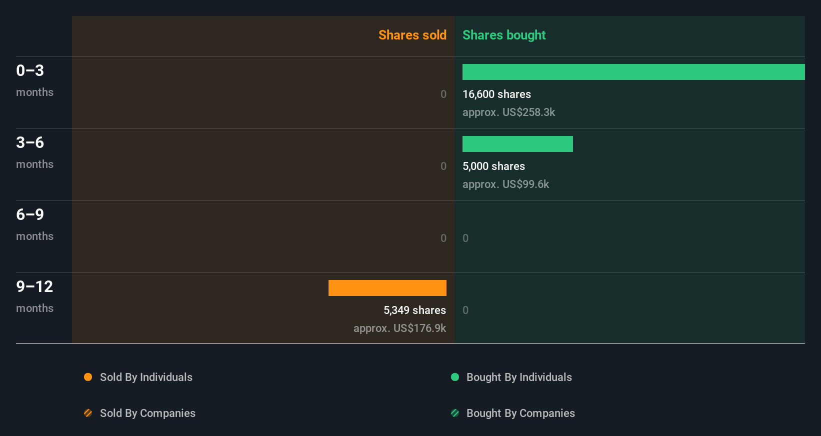Click the zero sold value in 6–9 months row
The width and height of the screenshot is (821, 436).
[443, 238]
